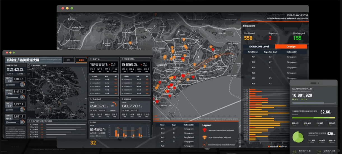Select case #26 row in Total Cases table

coord(275,84)
